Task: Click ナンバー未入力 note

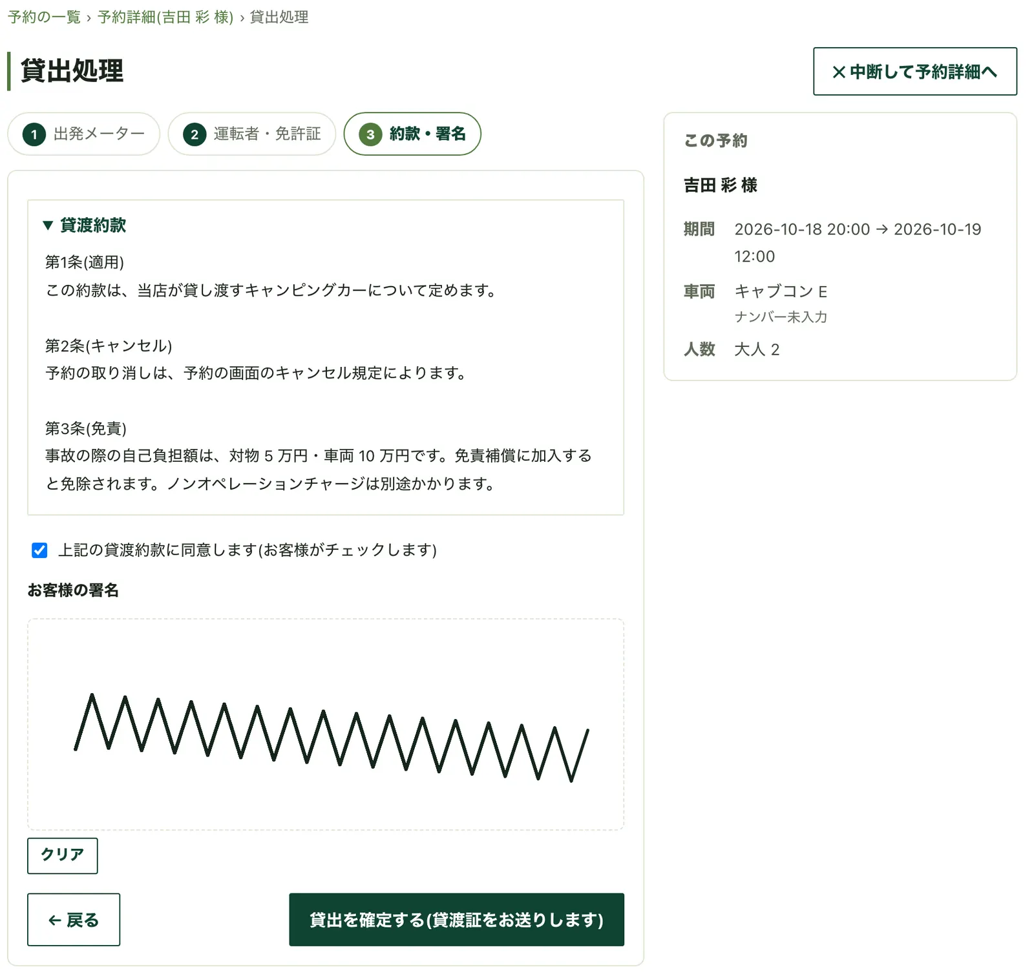Action: [x=781, y=317]
